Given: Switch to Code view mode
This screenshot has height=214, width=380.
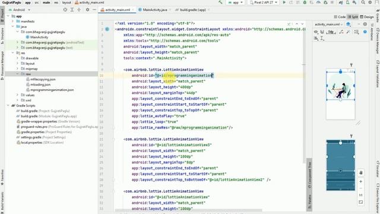Looking at the screenshot, I should [340, 17].
